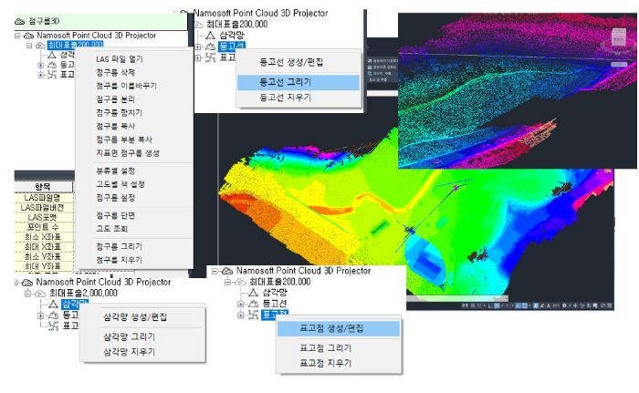Click the 삼각망 triangle icon above the 등고선 menu
Image resolution: width=639 pixels, height=393 pixels.
(210, 36)
